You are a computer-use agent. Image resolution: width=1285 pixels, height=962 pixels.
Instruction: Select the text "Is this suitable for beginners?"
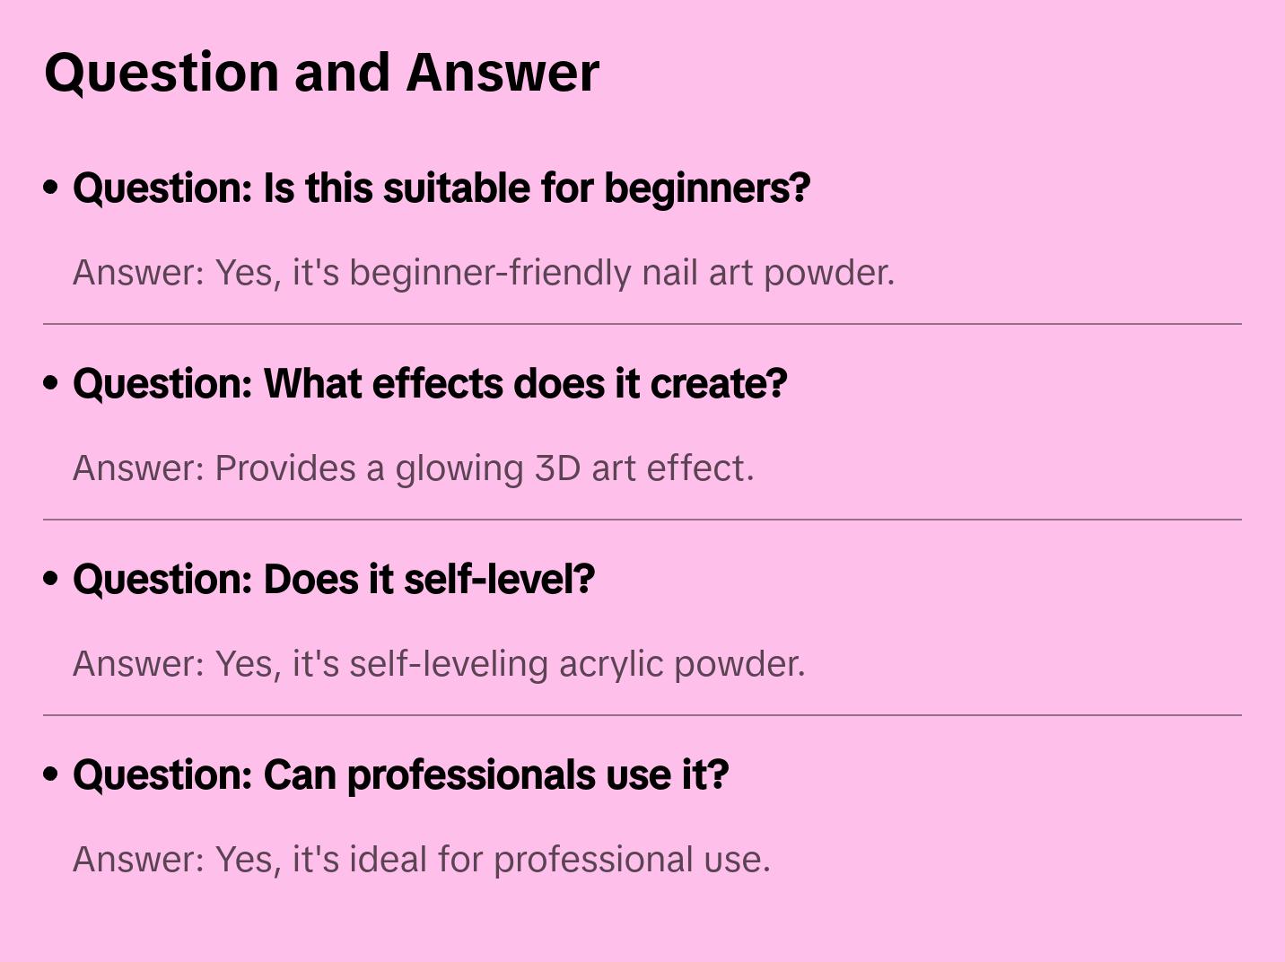536,188
